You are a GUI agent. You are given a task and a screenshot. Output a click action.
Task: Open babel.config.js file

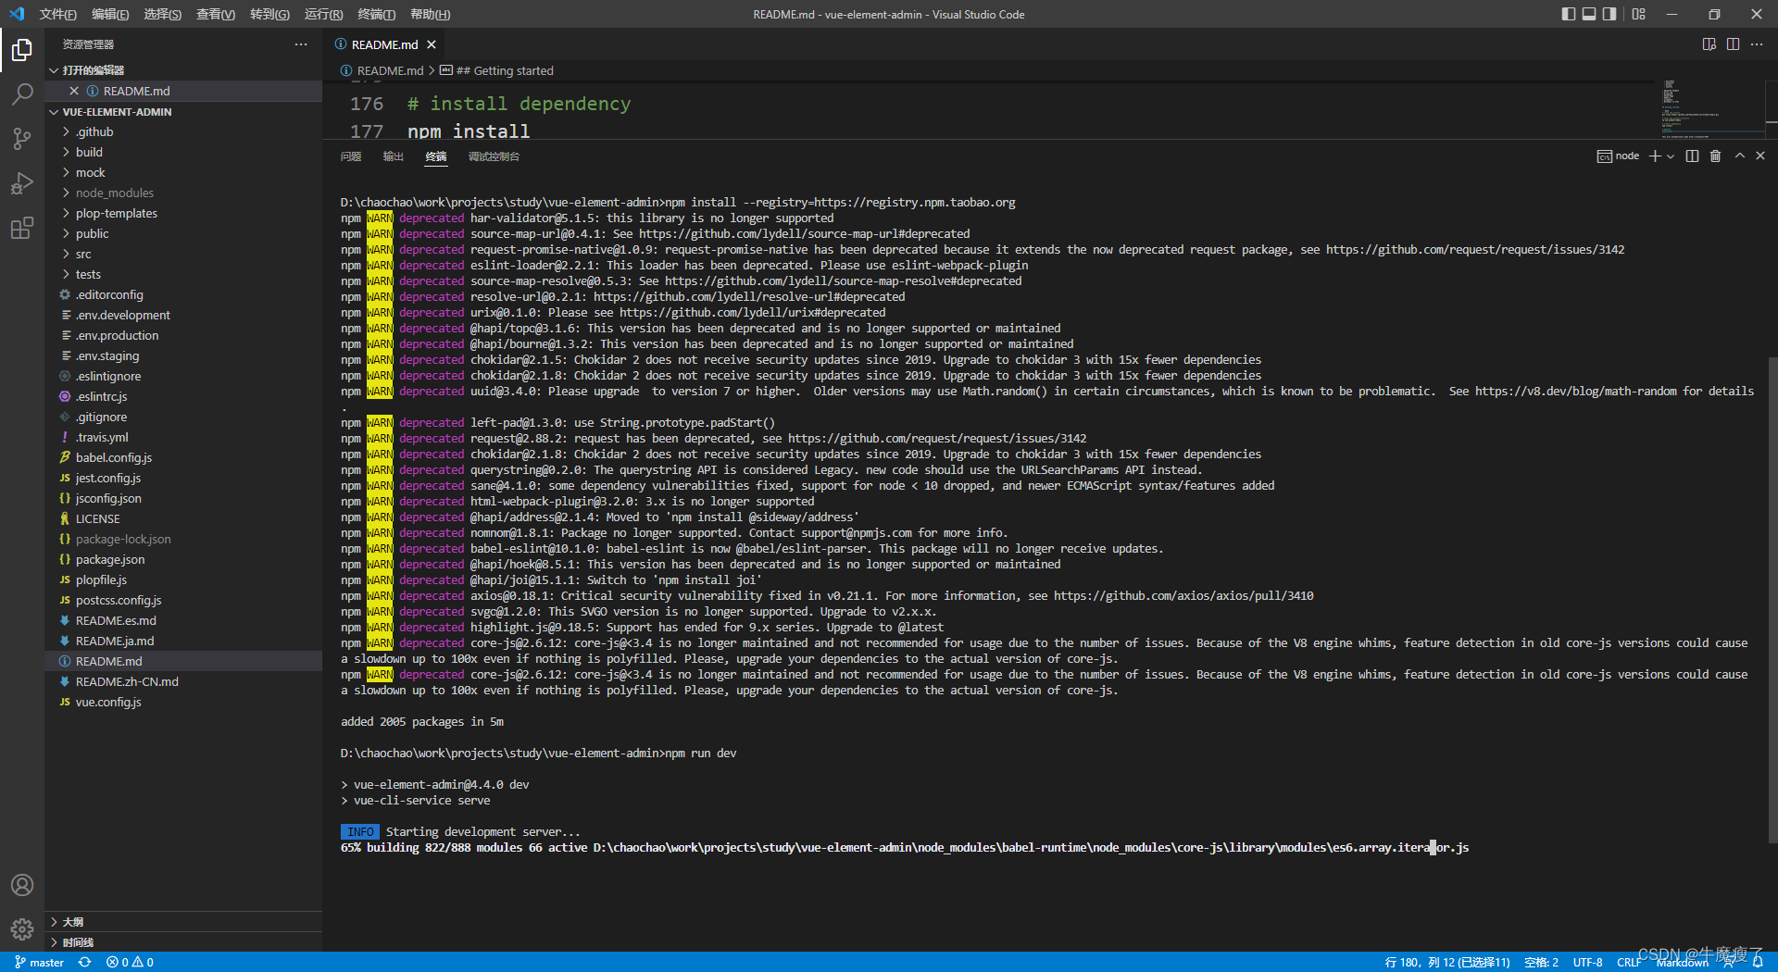point(183,457)
